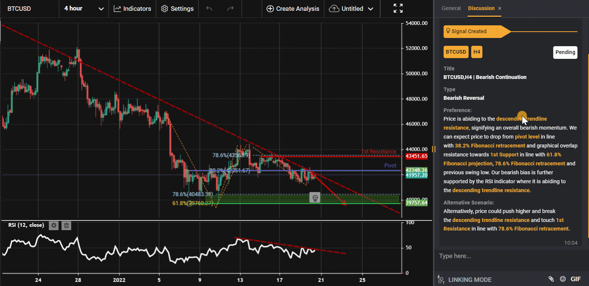Click the Pivot line label on chart

point(390,165)
